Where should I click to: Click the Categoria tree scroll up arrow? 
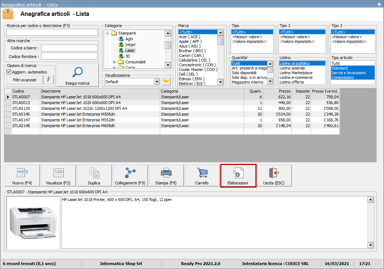pyautogui.click(x=168, y=33)
